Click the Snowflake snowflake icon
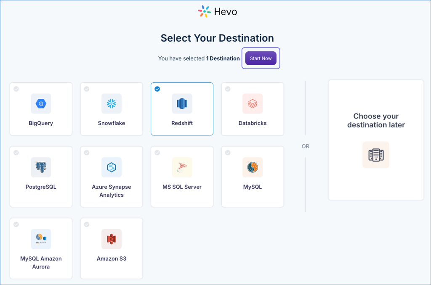 111,104
